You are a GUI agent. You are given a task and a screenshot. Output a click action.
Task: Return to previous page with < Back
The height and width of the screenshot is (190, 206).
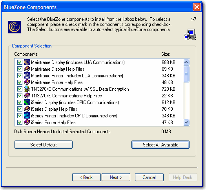[86, 177]
